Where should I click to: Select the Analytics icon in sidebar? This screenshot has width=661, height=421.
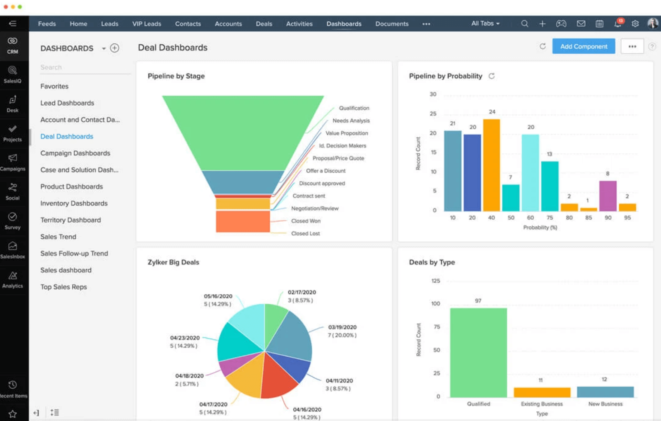[13, 277]
